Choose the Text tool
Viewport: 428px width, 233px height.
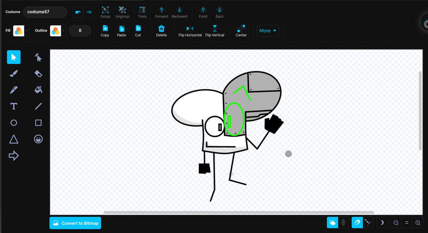14,107
